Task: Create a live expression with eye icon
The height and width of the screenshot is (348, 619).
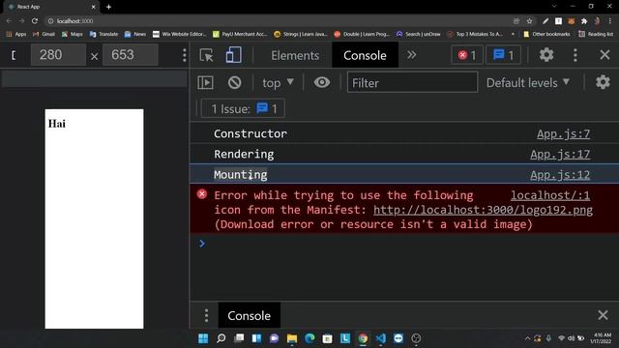Action: [322, 82]
